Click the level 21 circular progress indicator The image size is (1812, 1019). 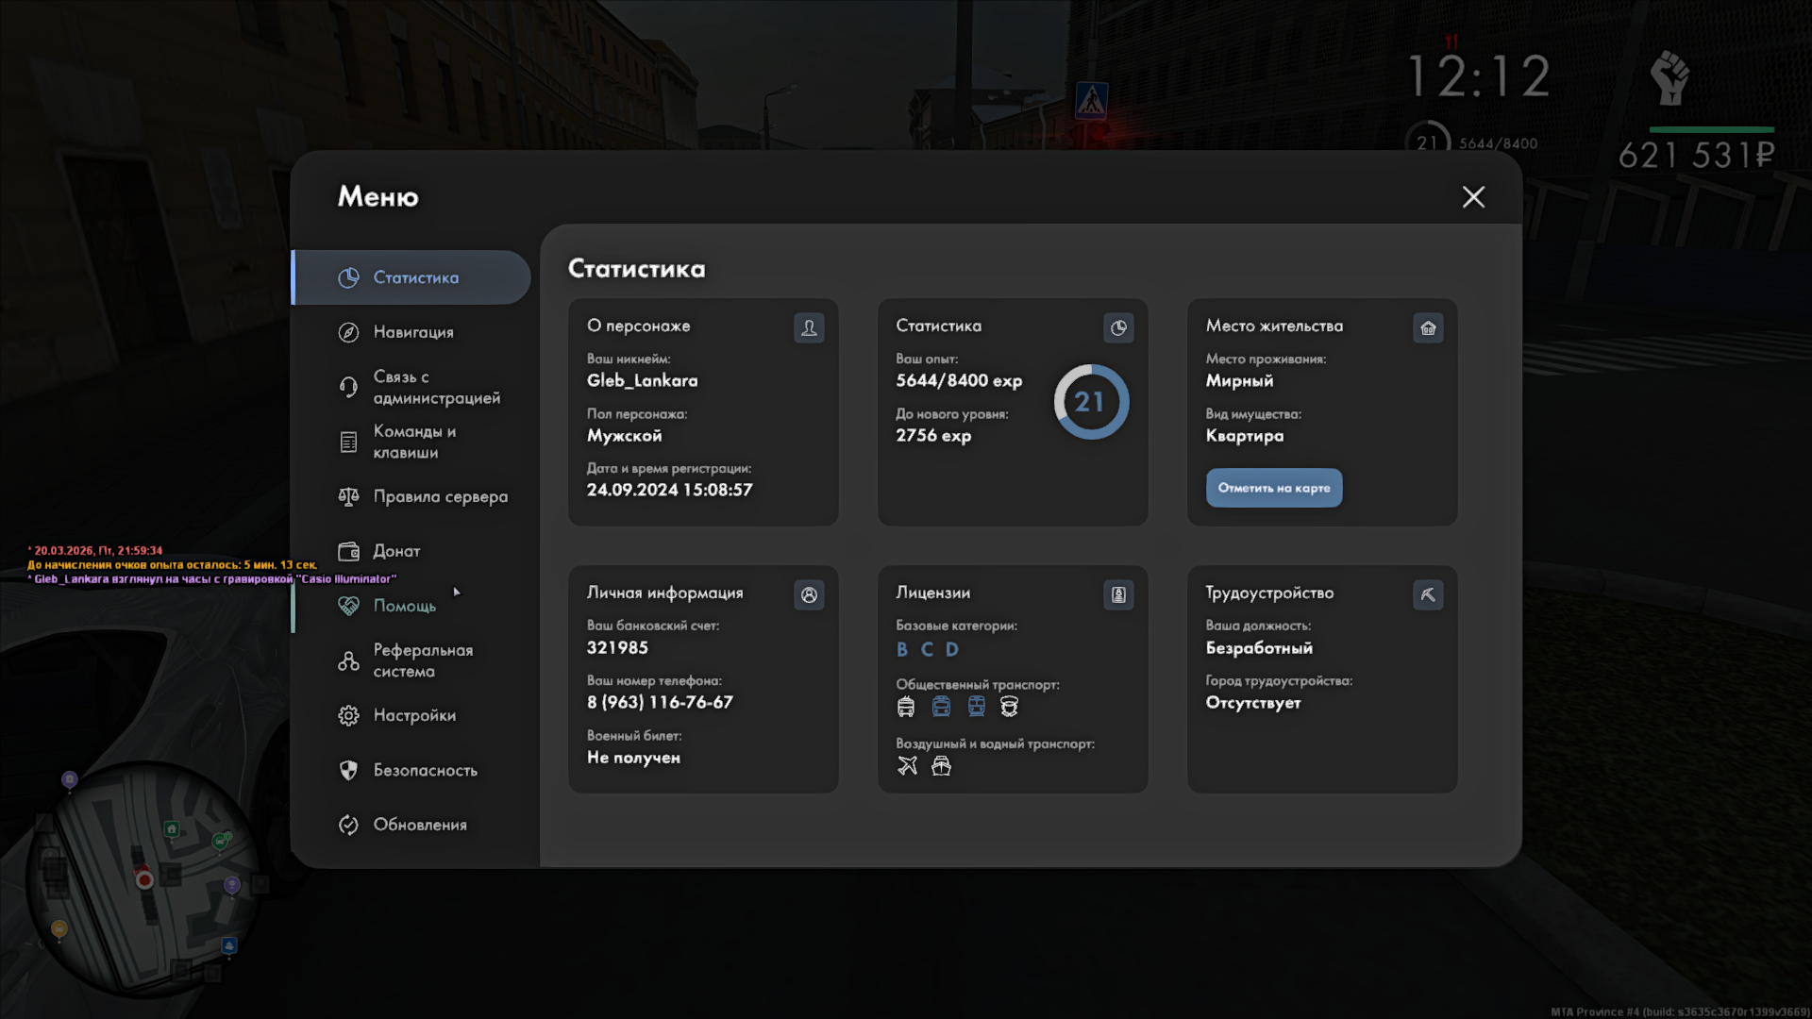pyautogui.click(x=1091, y=402)
